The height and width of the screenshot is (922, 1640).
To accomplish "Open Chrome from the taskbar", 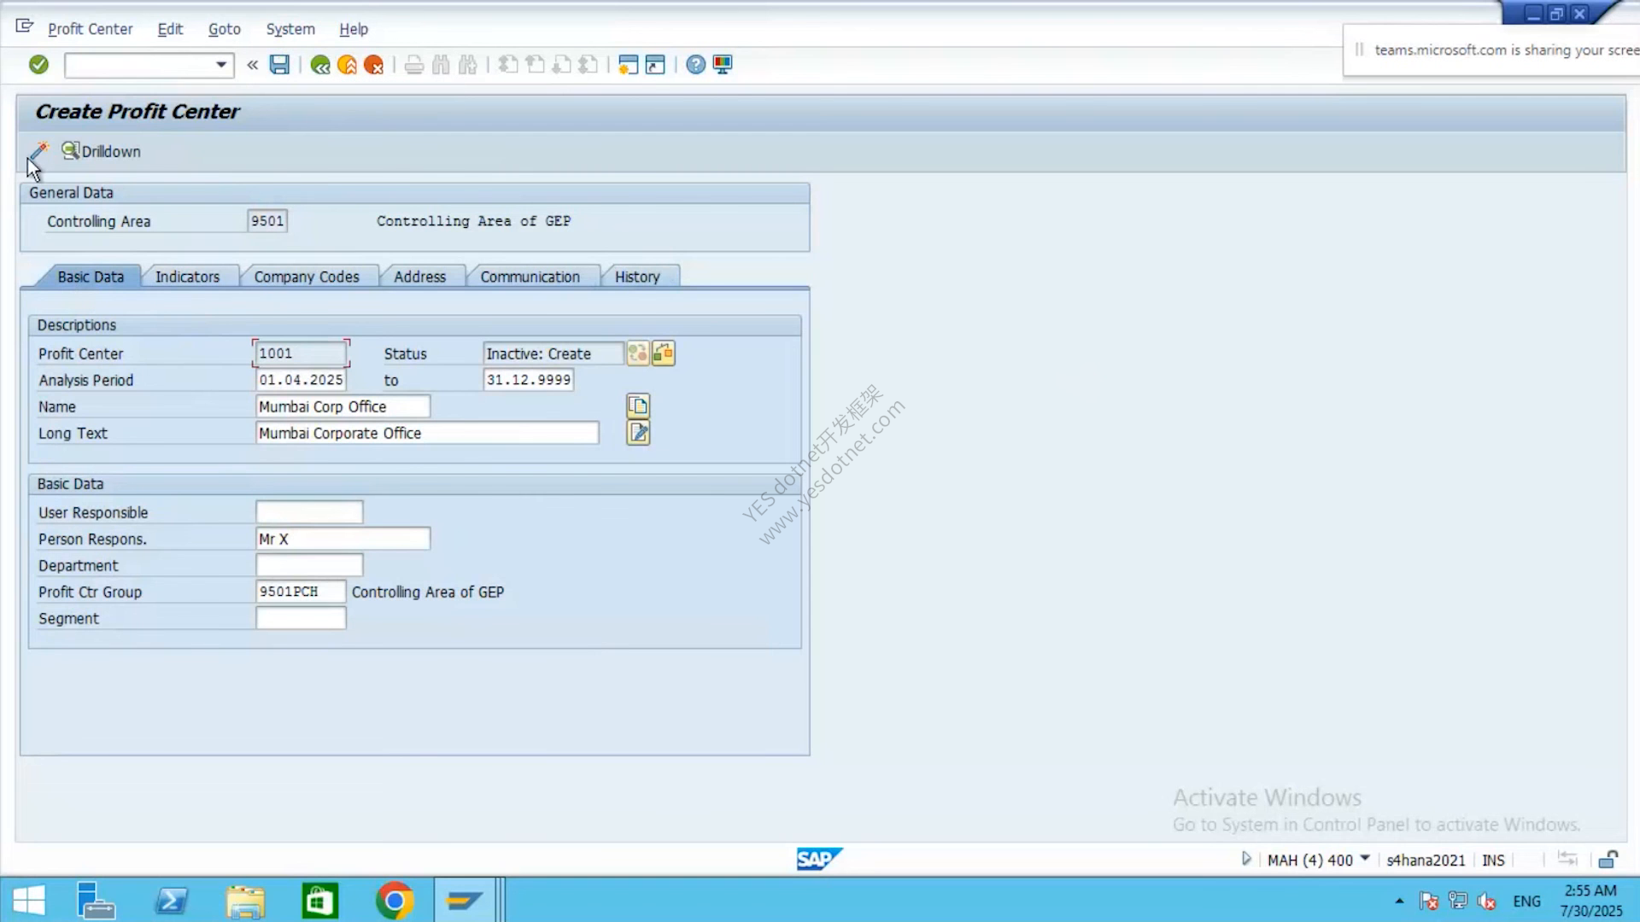I will click(x=395, y=901).
